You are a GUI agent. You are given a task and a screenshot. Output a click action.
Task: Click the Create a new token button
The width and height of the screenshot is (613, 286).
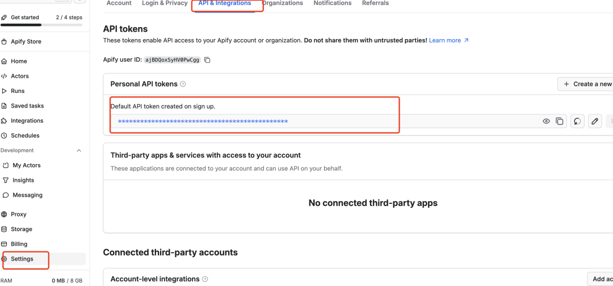[x=587, y=84]
